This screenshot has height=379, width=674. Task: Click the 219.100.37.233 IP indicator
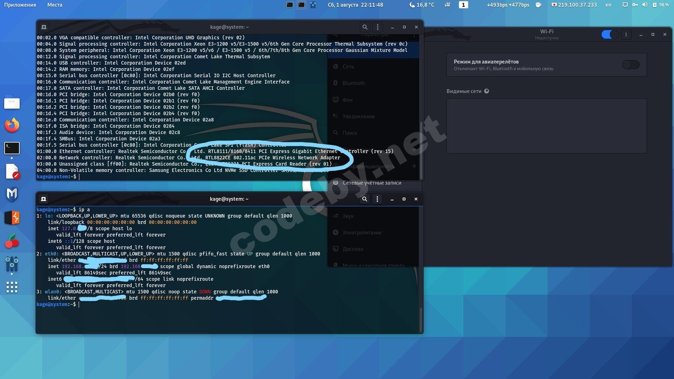tap(574, 5)
